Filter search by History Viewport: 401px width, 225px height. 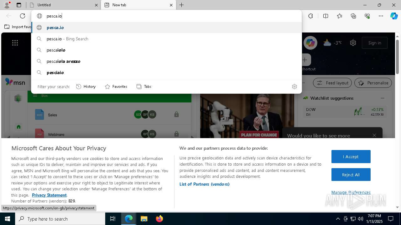click(x=86, y=87)
